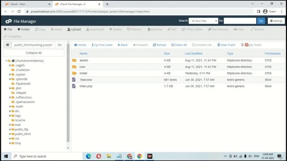287x161 pixels.
Task: Expand the .cphorde folder node
Action: pos(10,79)
